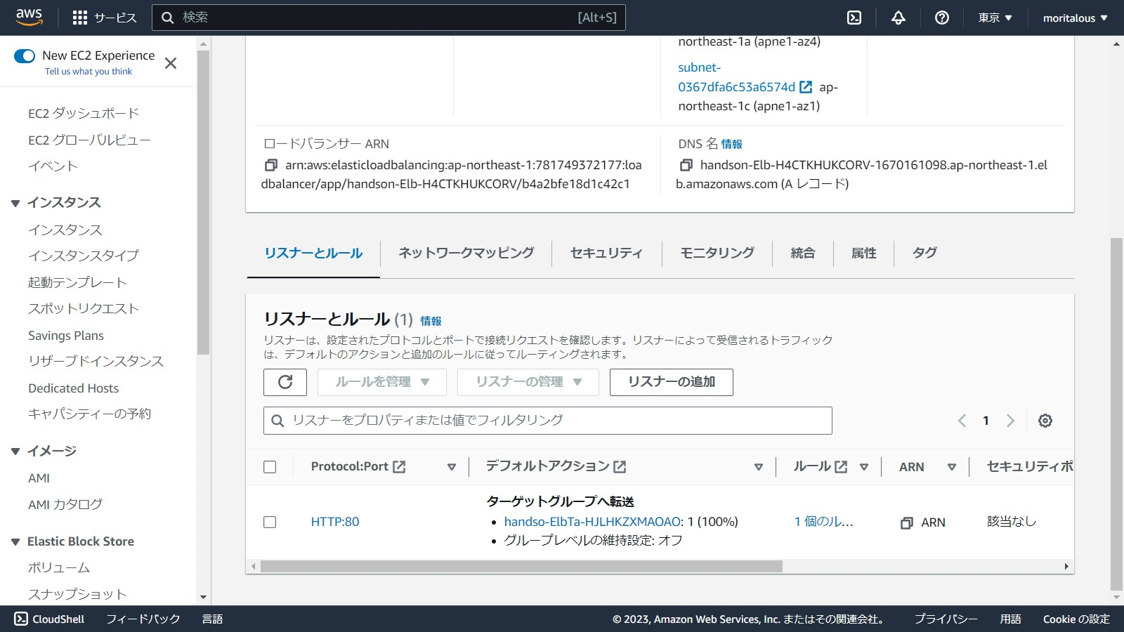Sort by the ARN column arrow
Viewport: 1124px width, 632px height.
(x=952, y=467)
